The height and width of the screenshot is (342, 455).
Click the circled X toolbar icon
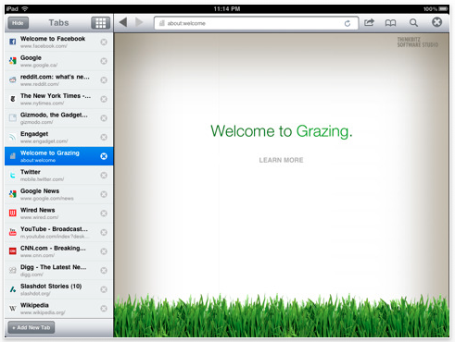tap(436, 22)
